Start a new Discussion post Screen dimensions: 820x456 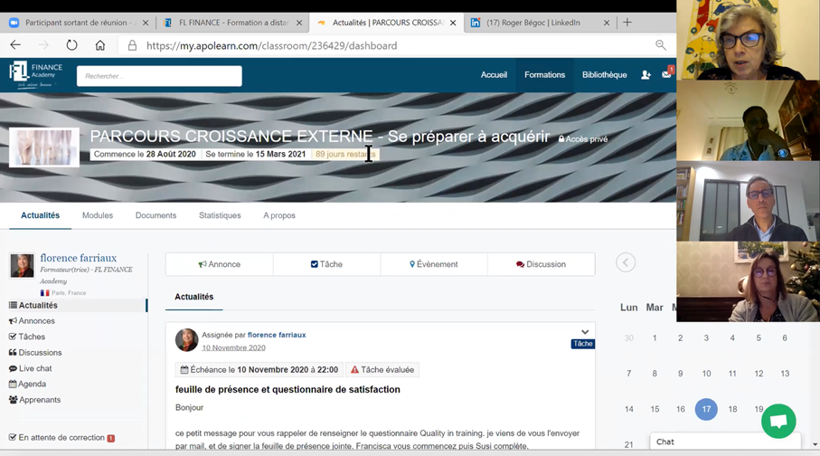(541, 264)
